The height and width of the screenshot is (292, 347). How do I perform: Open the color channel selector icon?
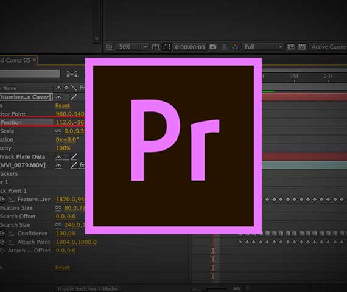pyautogui.click(x=234, y=47)
